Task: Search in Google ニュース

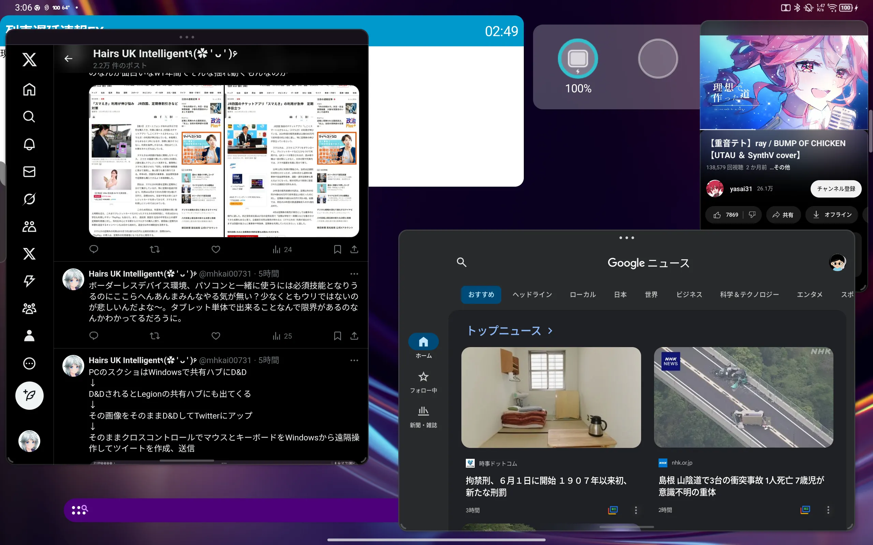Action: pos(461,262)
